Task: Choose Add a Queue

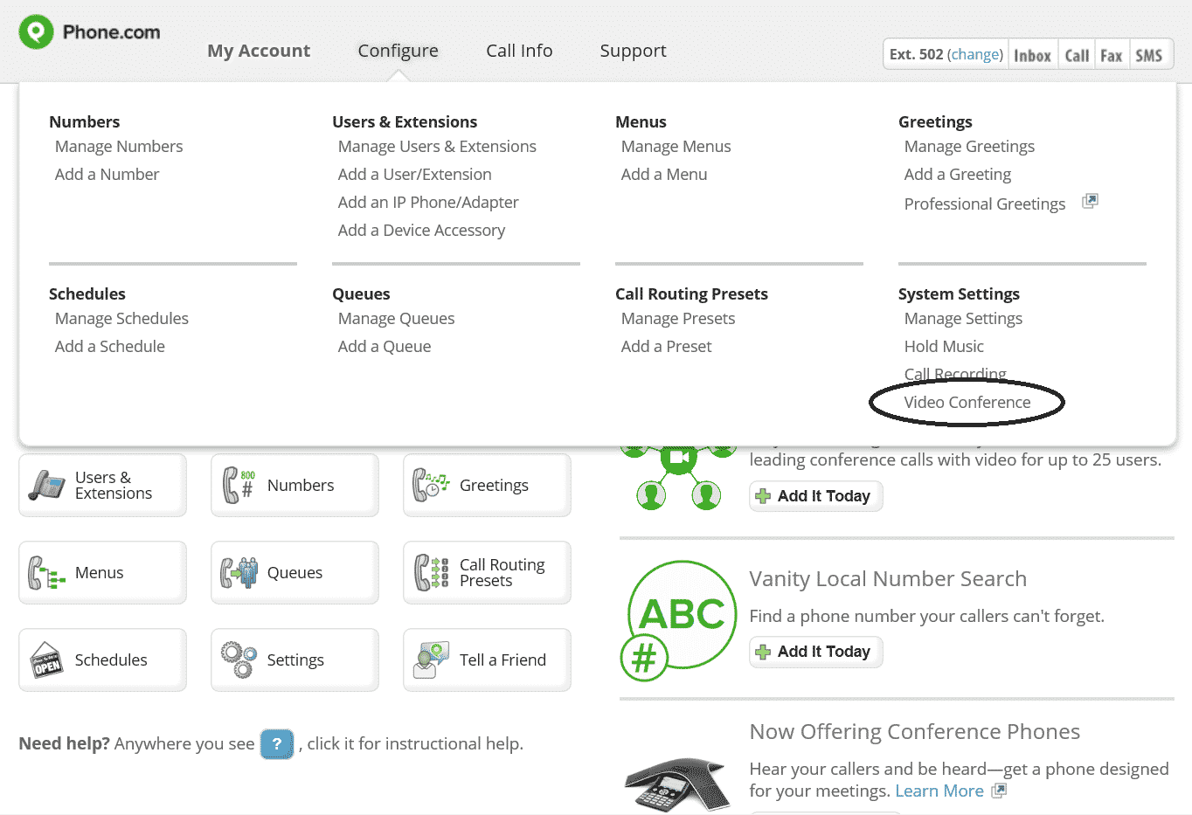Action: click(x=385, y=347)
